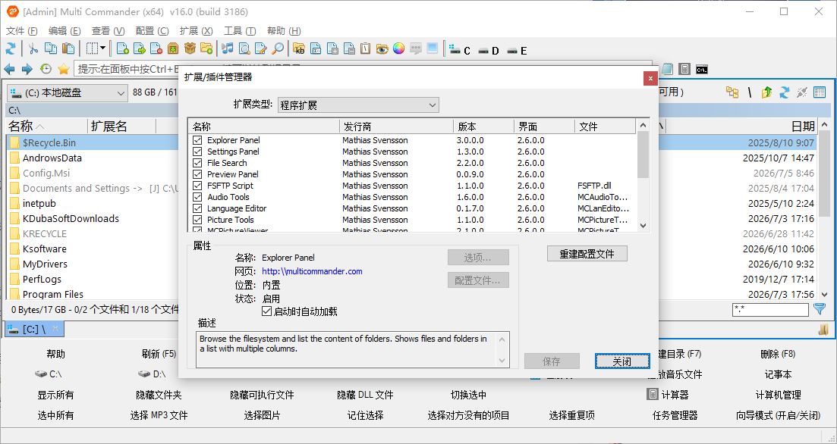Image resolution: width=837 pixels, height=444 pixels.
Task: Open the multicommander.com webpage link
Action: pyautogui.click(x=312, y=271)
